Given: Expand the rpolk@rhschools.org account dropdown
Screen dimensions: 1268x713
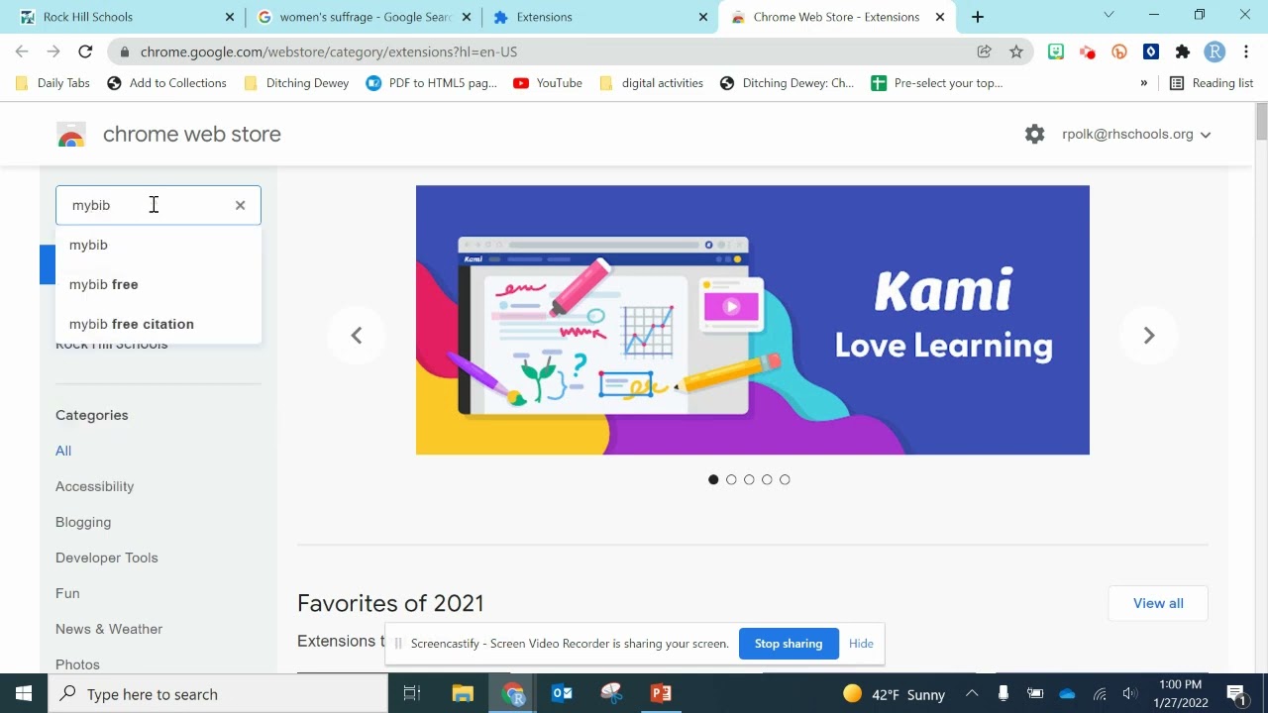Looking at the screenshot, I should click(1136, 135).
